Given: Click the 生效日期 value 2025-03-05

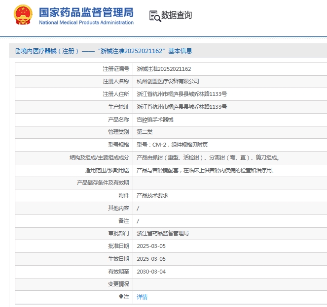Looking at the screenshot, I should pos(151,259).
